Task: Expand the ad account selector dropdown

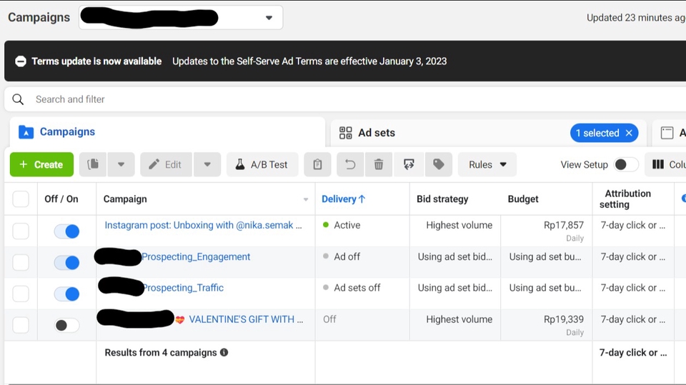Action: pyautogui.click(x=269, y=18)
